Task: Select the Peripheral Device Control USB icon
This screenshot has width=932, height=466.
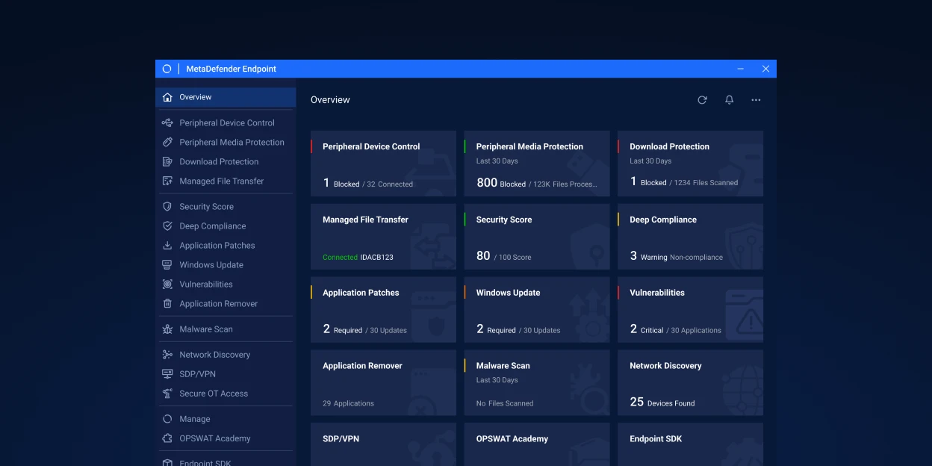Action: pyautogui.click(x=167, y=123)
